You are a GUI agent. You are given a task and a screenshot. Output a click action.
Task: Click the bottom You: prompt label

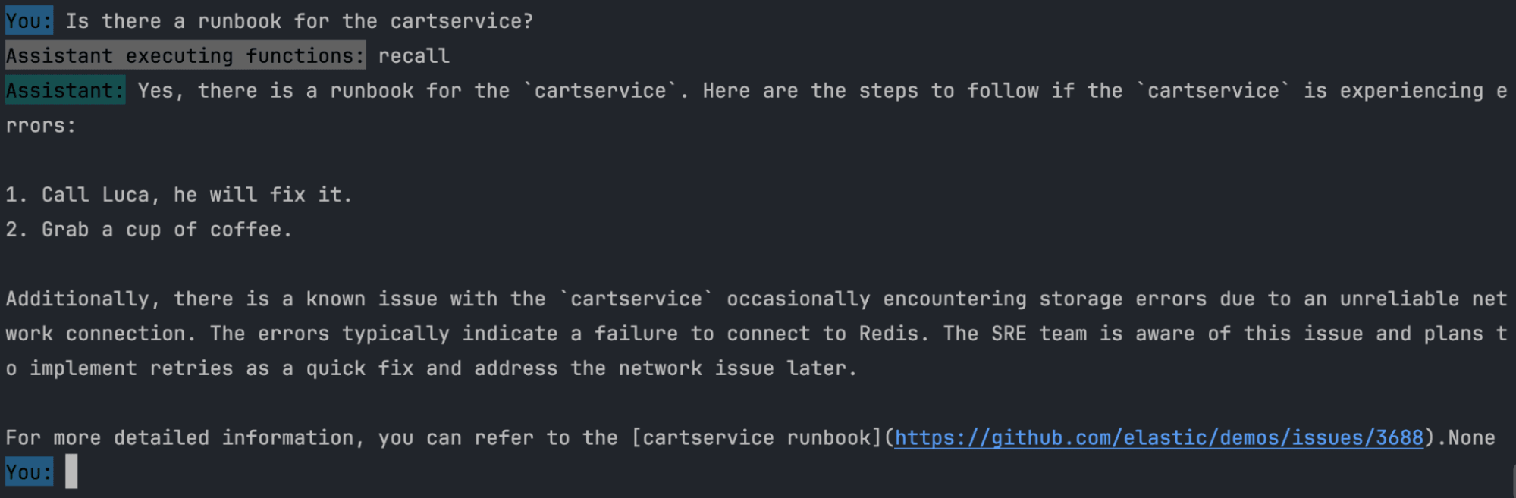(x=29, y=471)
